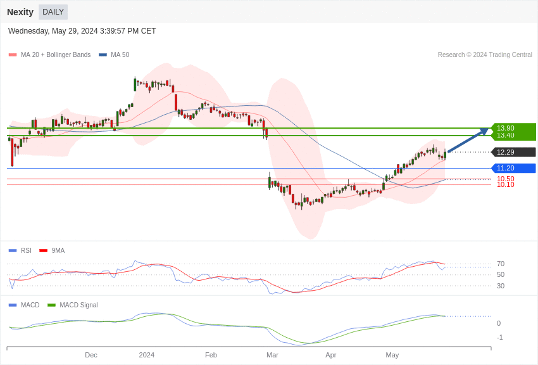Select the black 12.29 current price tag
Image resolution: width=538 pixels, height=365 pixels.
click(x=513, y=152)
